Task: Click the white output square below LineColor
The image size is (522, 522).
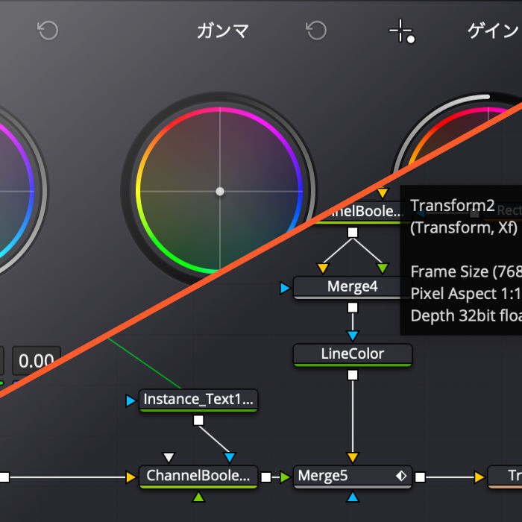Action: pyautogui.click(x=353, y=375)
